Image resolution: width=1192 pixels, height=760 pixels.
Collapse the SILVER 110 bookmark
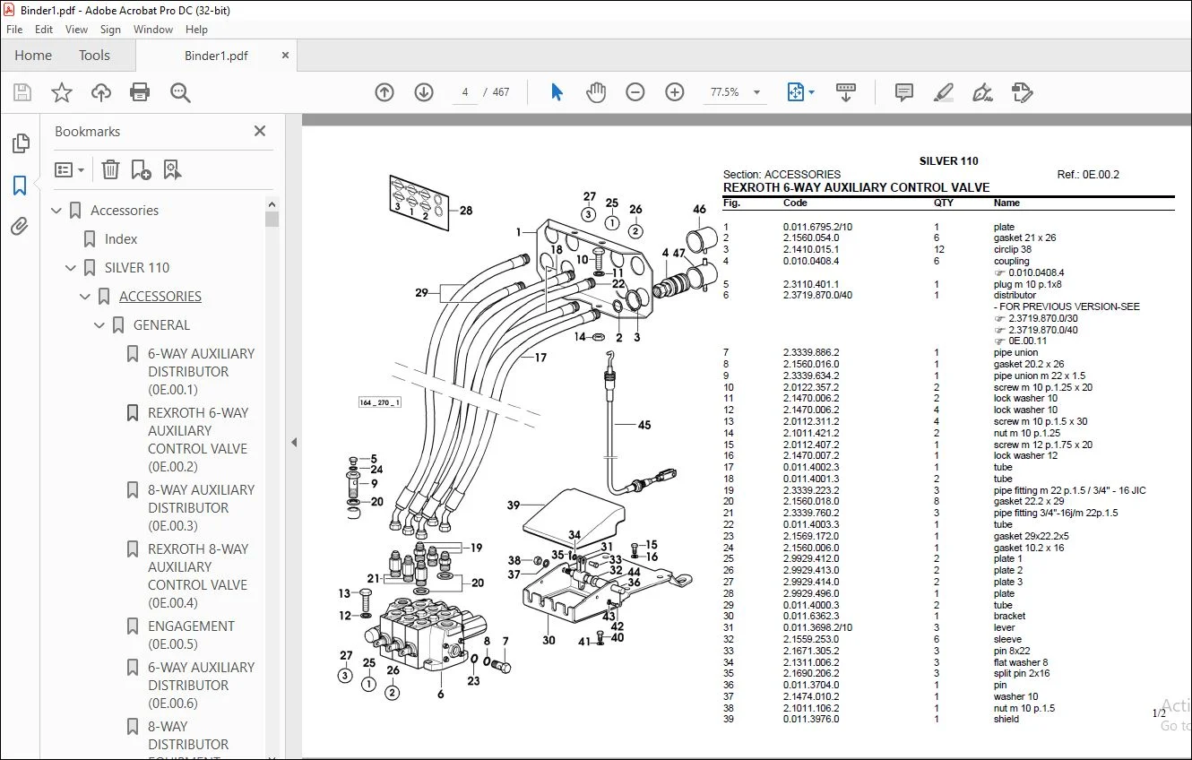(72, 268)
